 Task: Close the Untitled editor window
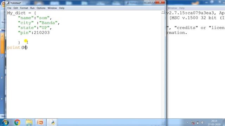[x=160, y=2]
